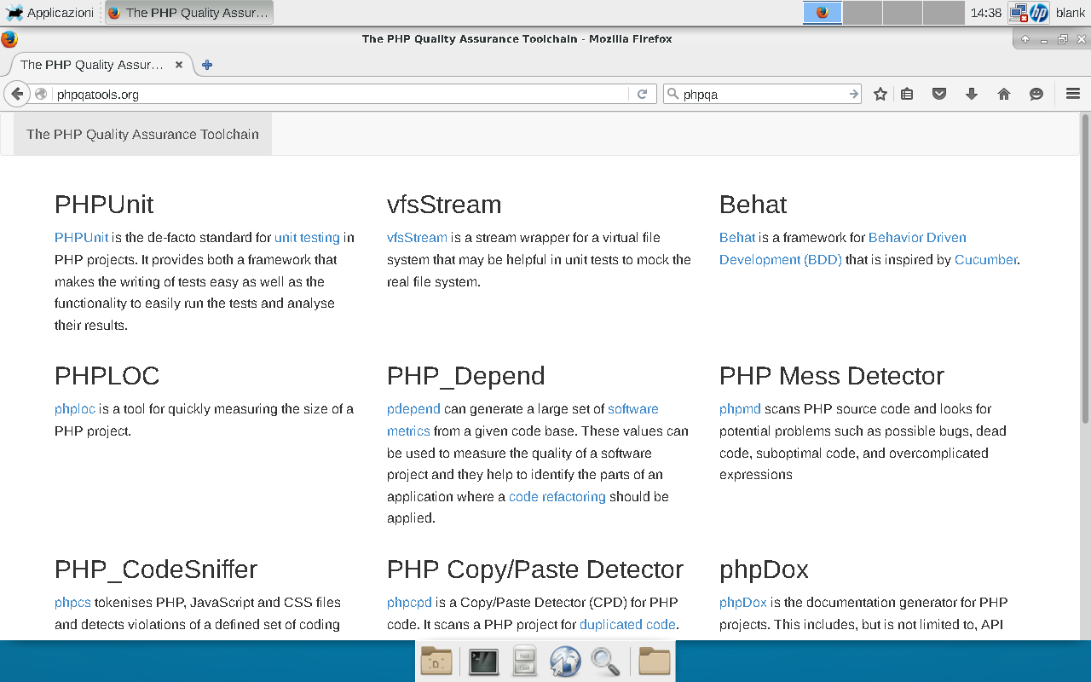
Task: Click the HP logo tray icon
Action: [1039, 13]
